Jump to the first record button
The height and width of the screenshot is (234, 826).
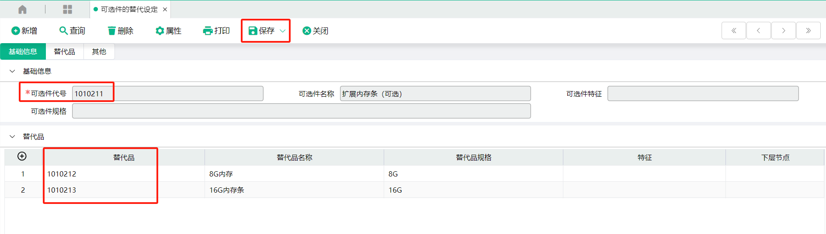[x=733, y=31]
